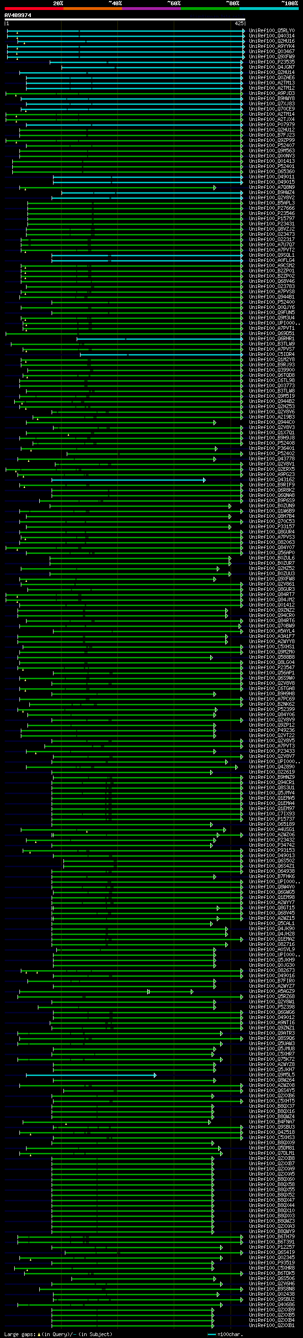Image resolution: width=303 pixels, height=1338 pixels.
Task: Select the UniRef100_Q2HU14 label
Action: pyautogui.click(x=272, y=73)
